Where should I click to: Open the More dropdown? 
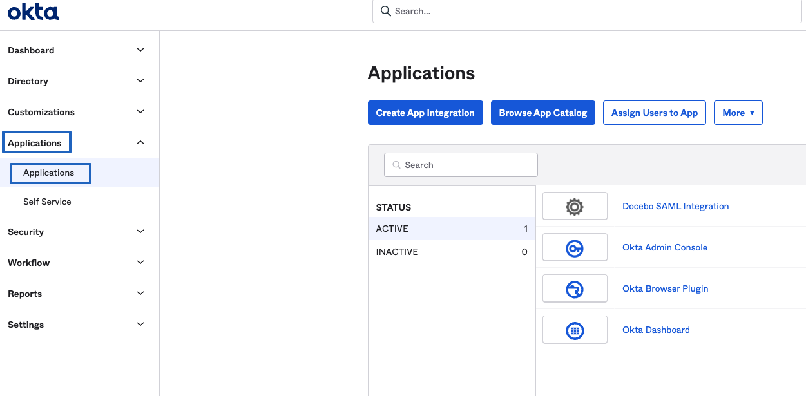[x=738, y=113]
